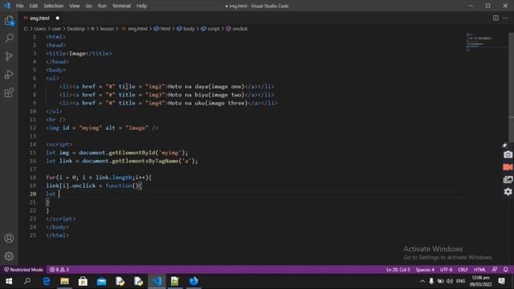Open the Notepad++ taskbar icon
The image size is (514, 289).
pos(175,281)
